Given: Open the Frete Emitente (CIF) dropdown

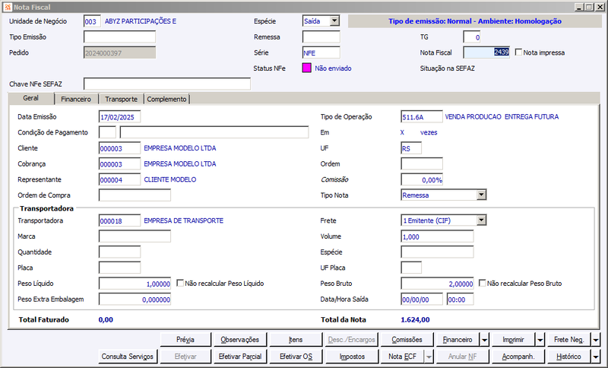Looking at the screenshot, I should tap(481, 220).
